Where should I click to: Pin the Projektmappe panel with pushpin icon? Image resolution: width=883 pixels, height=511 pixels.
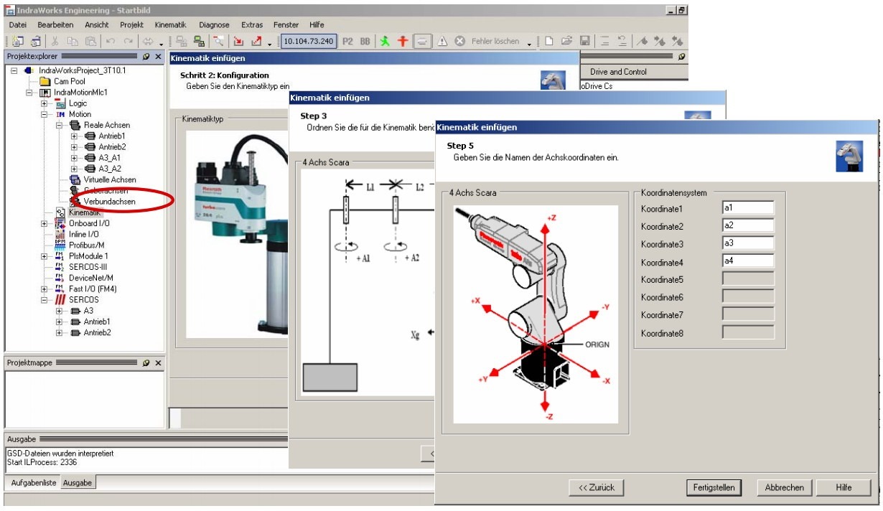pyautogui.click(x=146, y=363)
